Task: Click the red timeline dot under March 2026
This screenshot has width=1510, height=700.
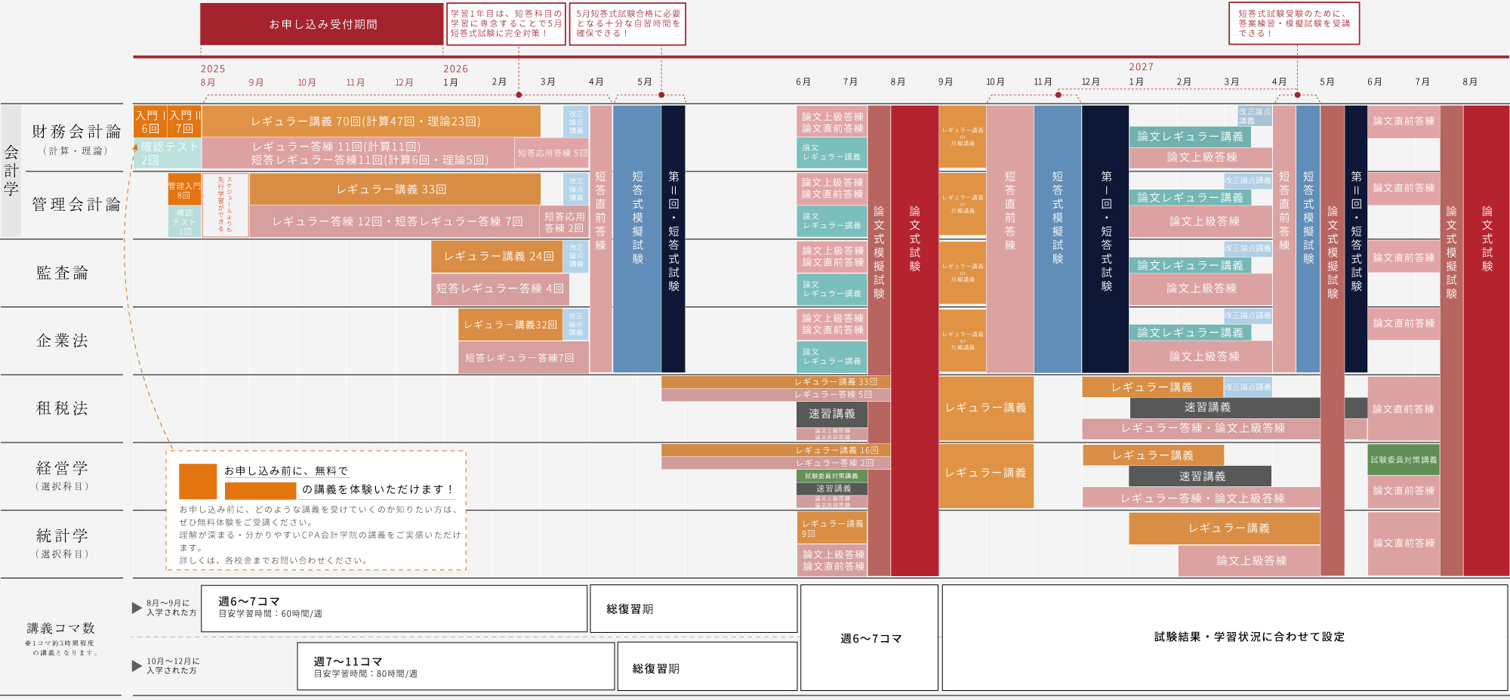Action: pos(519,95)
